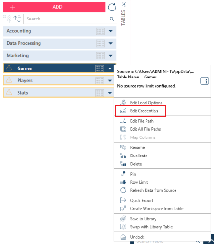214x244 pixels.
Task: Click inside the Search tables field
Action: (x=70, y=19)
